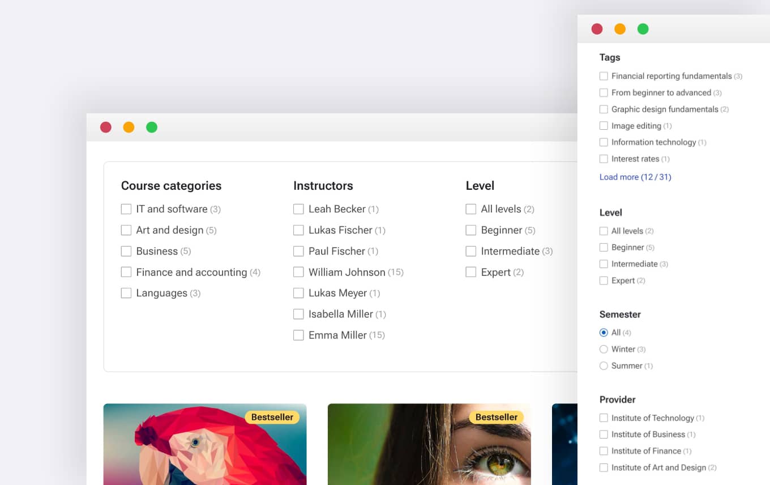Check All levels in the main course window
Screen dimensions: 770x485
click(470, 209)
